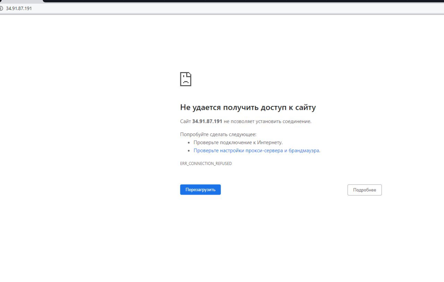
Task: Click the heading Не удается получить доступ к сайту
Action: (x=248, y=107)
